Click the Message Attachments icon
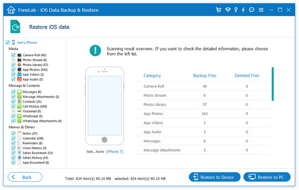The width and height of the screenshot is (299, 190). [19, 96]
